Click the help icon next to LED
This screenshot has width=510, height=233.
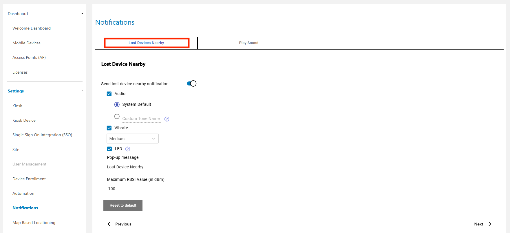128,149
